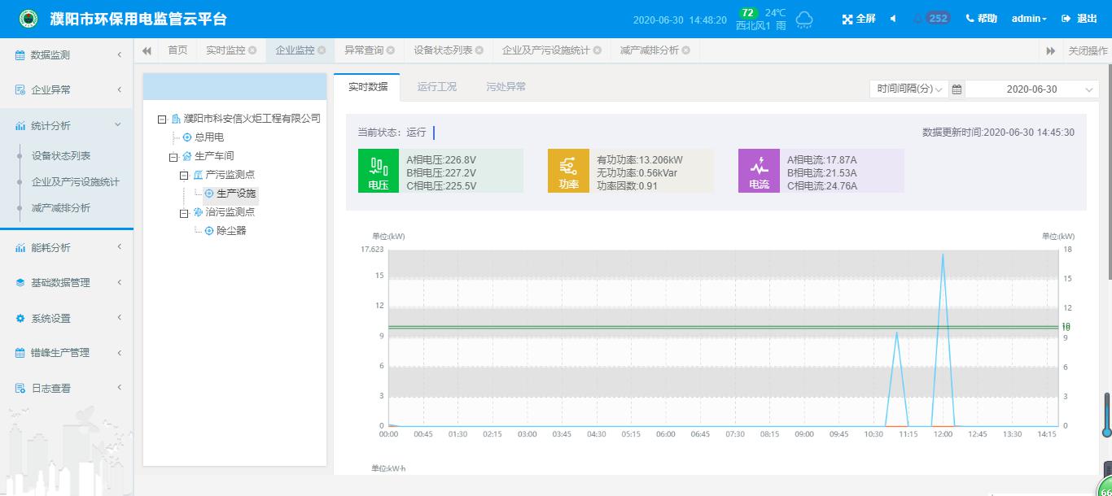Select the 除尘器 tree item
This screenshot has height=496, width=1112.
pos(231,231)
